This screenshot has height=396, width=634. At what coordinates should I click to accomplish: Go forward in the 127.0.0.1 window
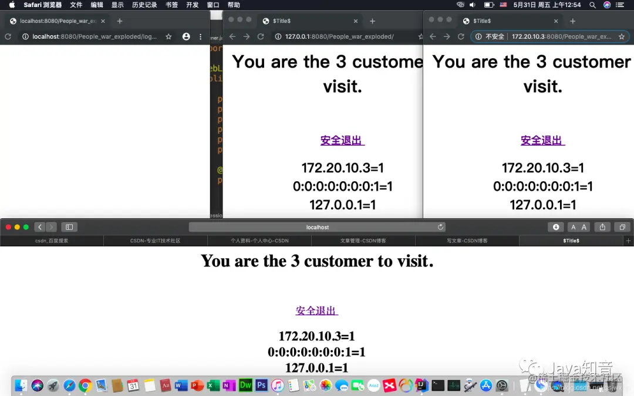tap(247, 37)
